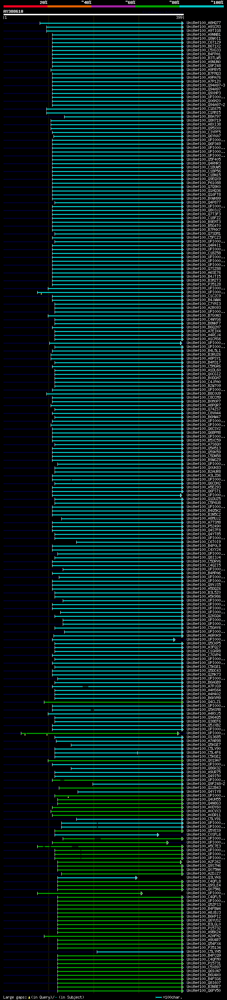Screen dimensions: 227x1000
Task: Open UniRef100_O13685 hit
Action: [203, 737]
